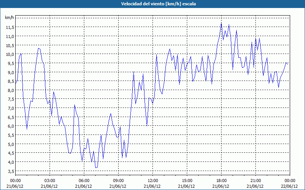Image resolution: width=305 pixels, height=190 pixels.
Task: Click the chart title 'Velocidad del viento [km/h] escala'
Action: 158,4
